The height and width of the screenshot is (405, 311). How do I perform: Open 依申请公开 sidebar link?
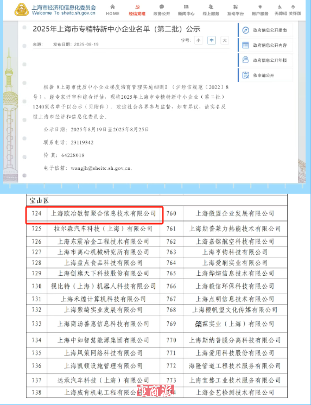coord(265,75)
